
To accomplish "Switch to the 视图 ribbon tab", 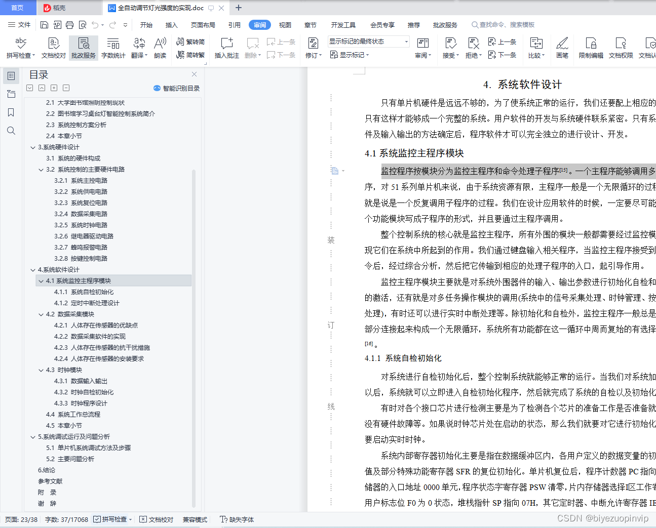I will (x=285, y=25).
